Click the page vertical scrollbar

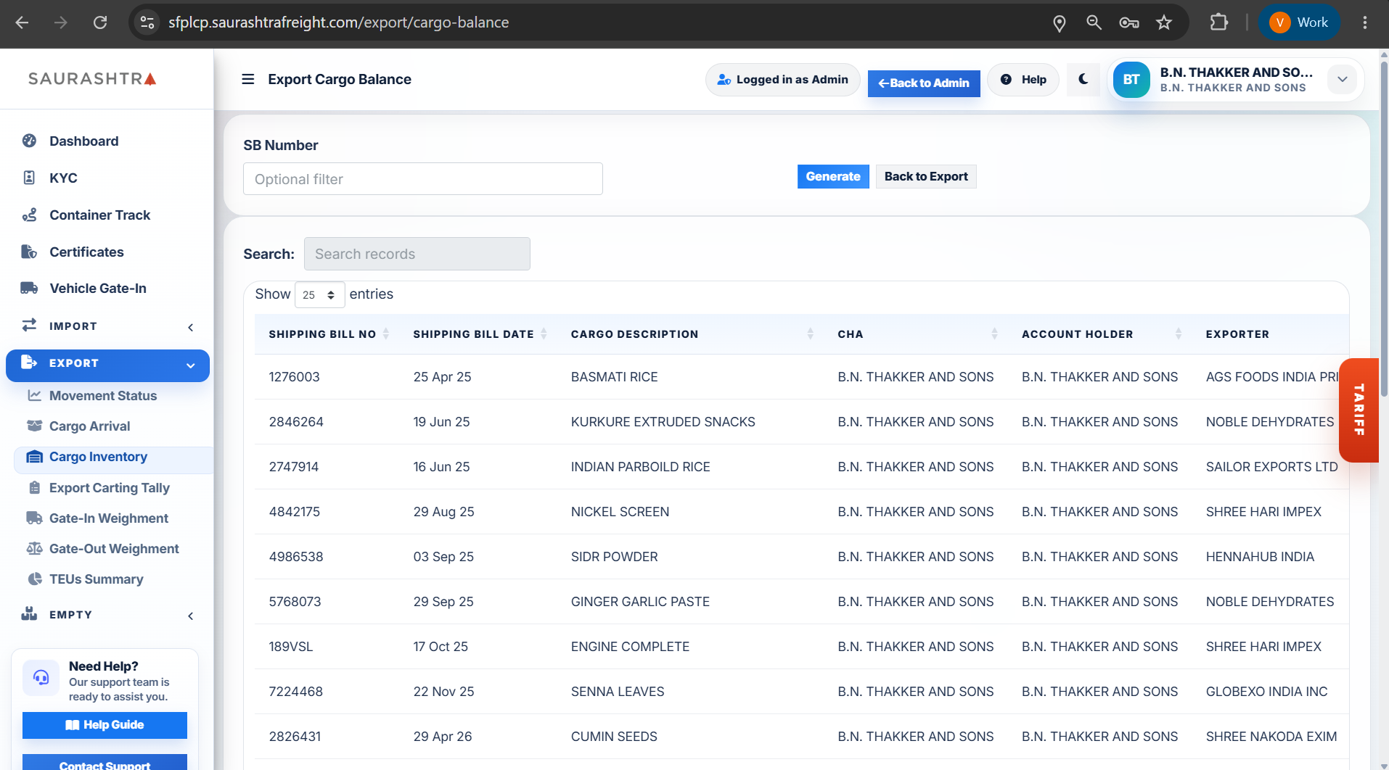pos(1383,230)
